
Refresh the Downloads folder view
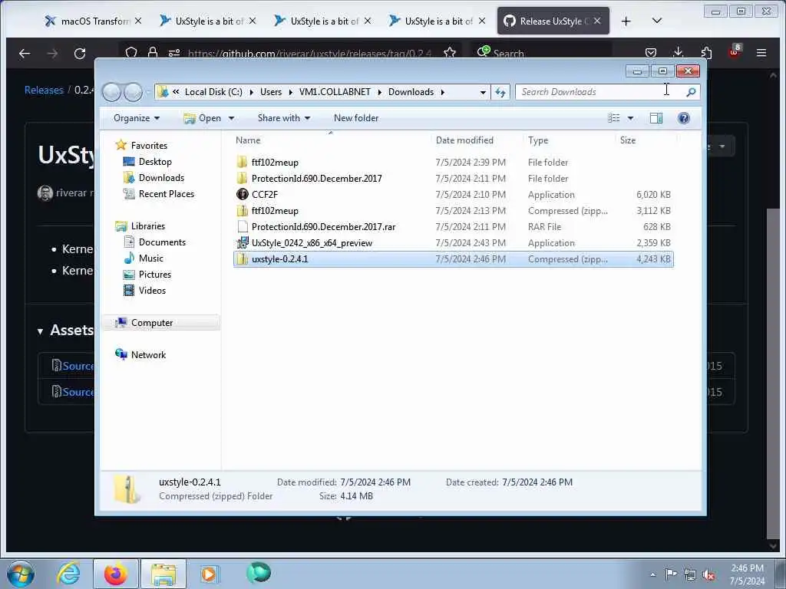pyautogui.click(x=500, y=92)
